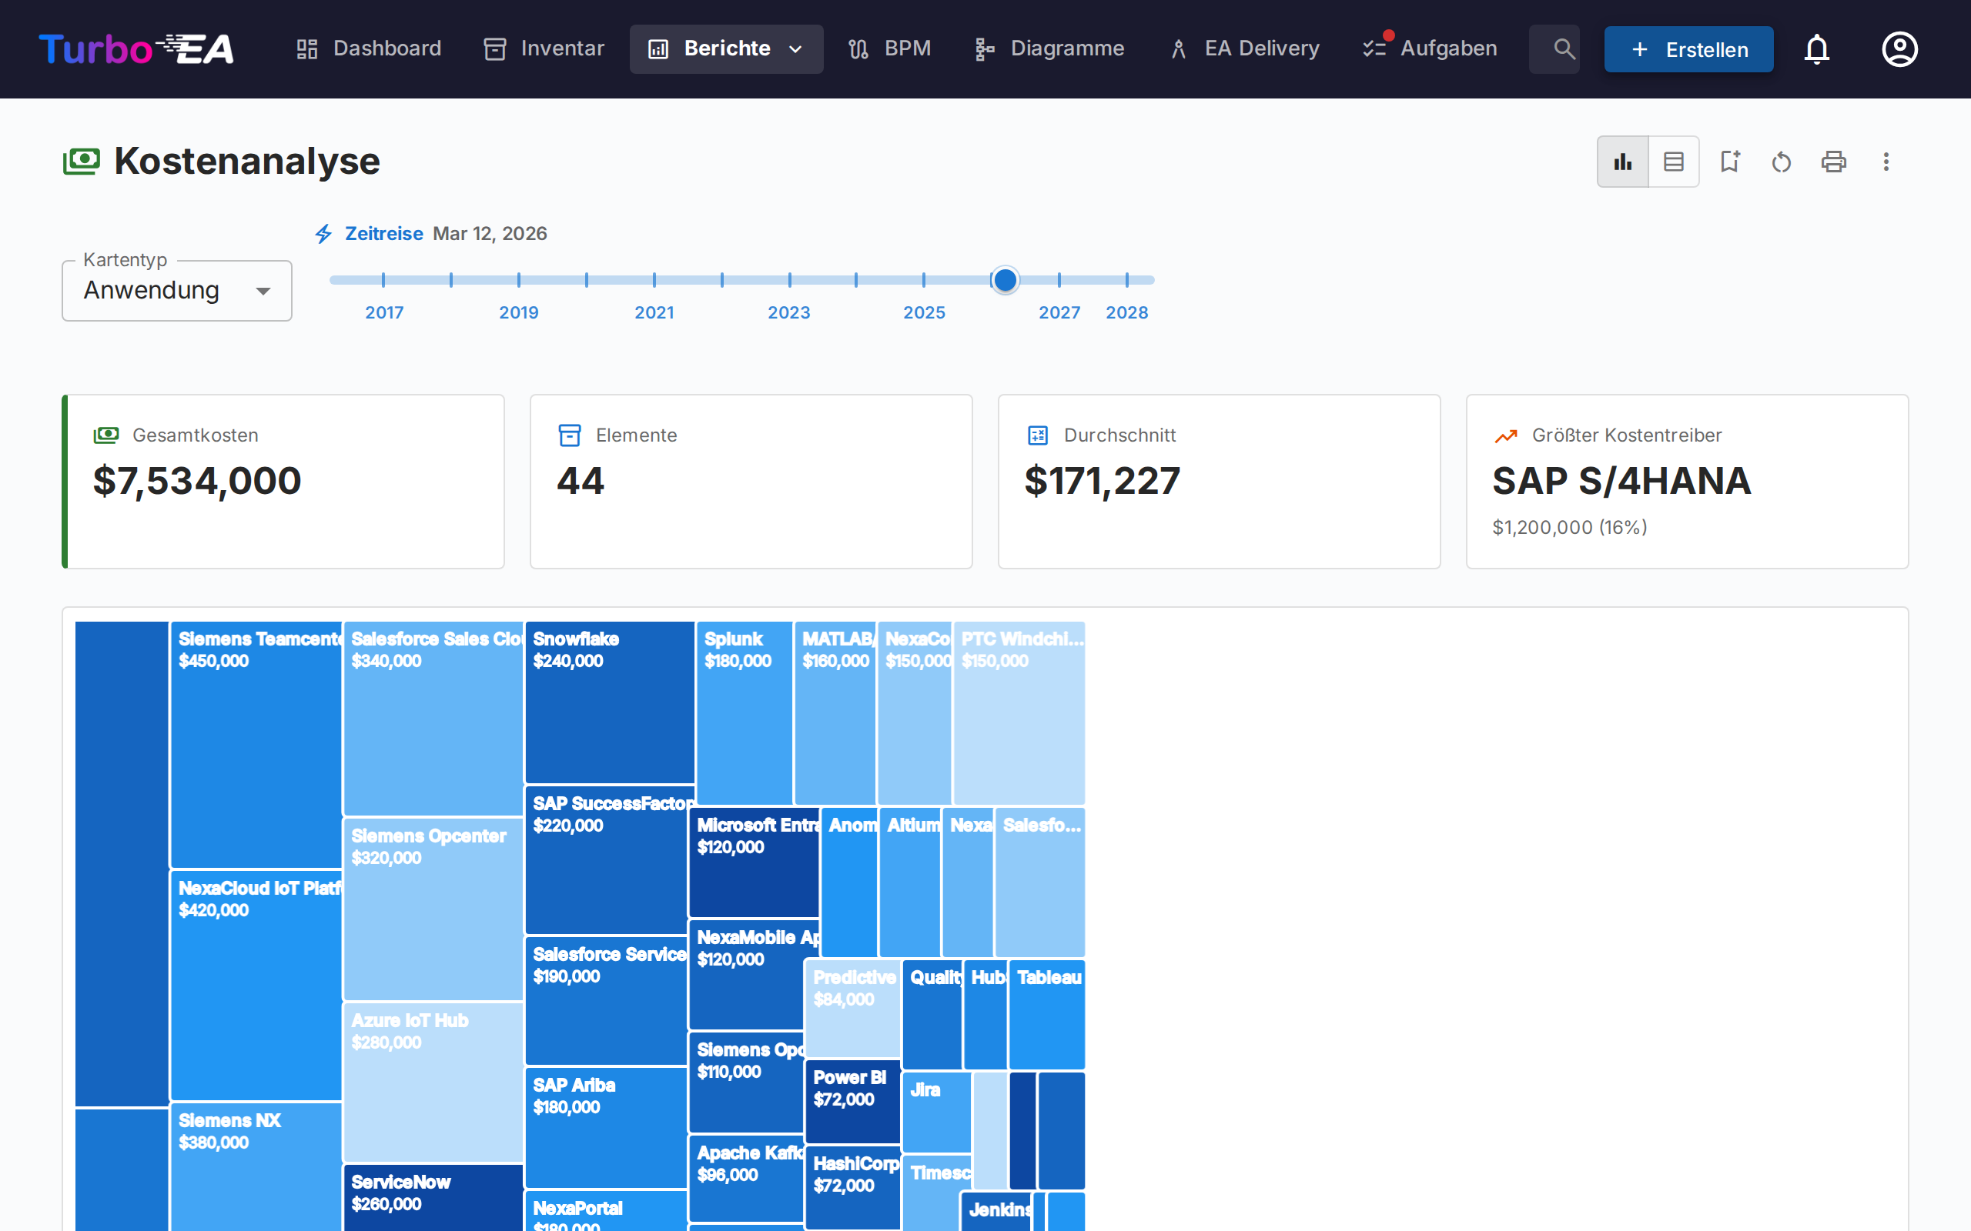Expand the Berichte menu dropdown
This screenshot has width=1971, height=1231.
(726, 48)
